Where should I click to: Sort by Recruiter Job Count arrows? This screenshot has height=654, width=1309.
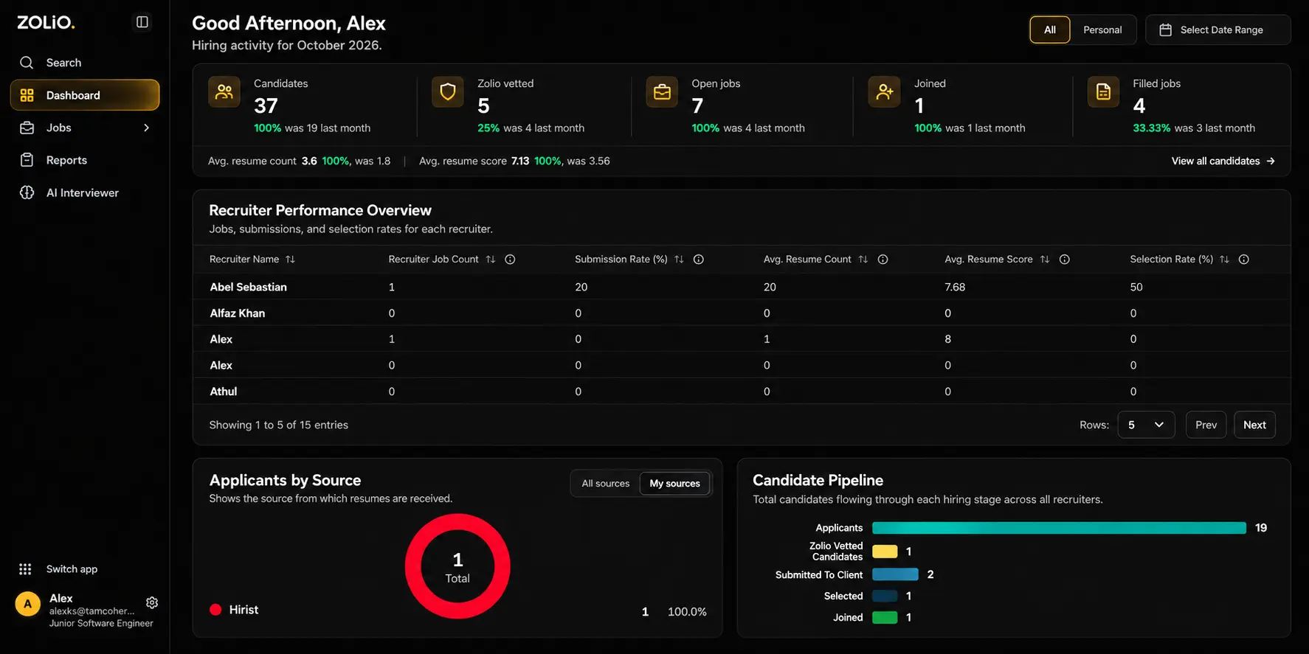(x=491, y=260)
